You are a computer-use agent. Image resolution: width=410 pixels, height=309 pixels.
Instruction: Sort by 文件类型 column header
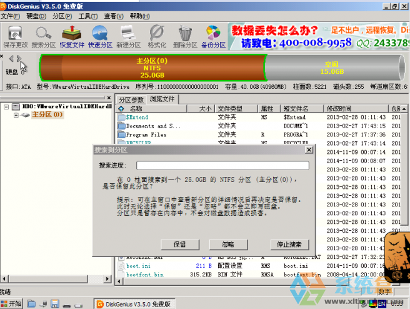point(236,109)
